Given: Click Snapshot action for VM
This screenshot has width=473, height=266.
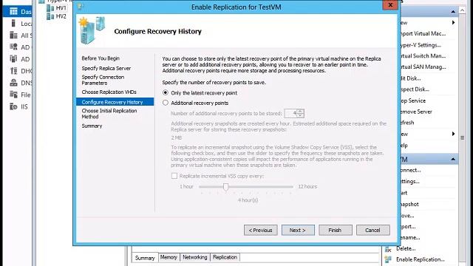Looking at the screenshot, I should tap(409, 204).
